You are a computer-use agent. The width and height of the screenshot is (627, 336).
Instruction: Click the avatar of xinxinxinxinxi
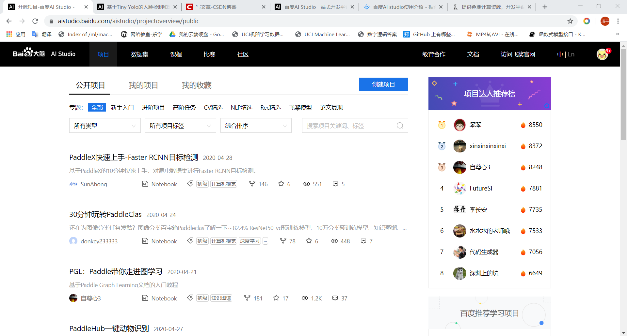460,146
